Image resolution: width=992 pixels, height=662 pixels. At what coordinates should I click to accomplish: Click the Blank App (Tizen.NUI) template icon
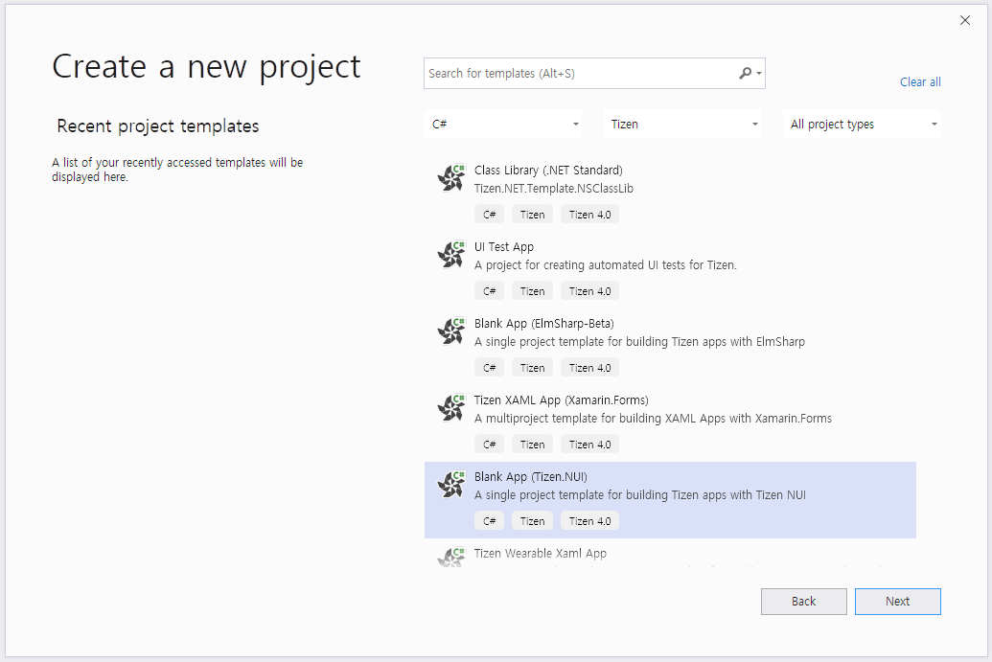click(450, 485)
